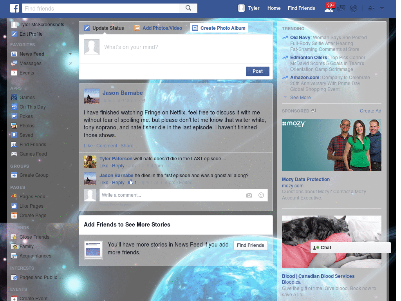Click the Pages Feed flag icon

pos(14,197)
